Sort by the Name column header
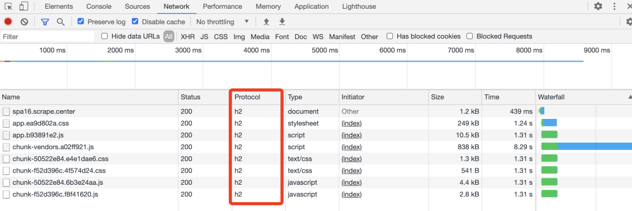 tap(89, 97)
